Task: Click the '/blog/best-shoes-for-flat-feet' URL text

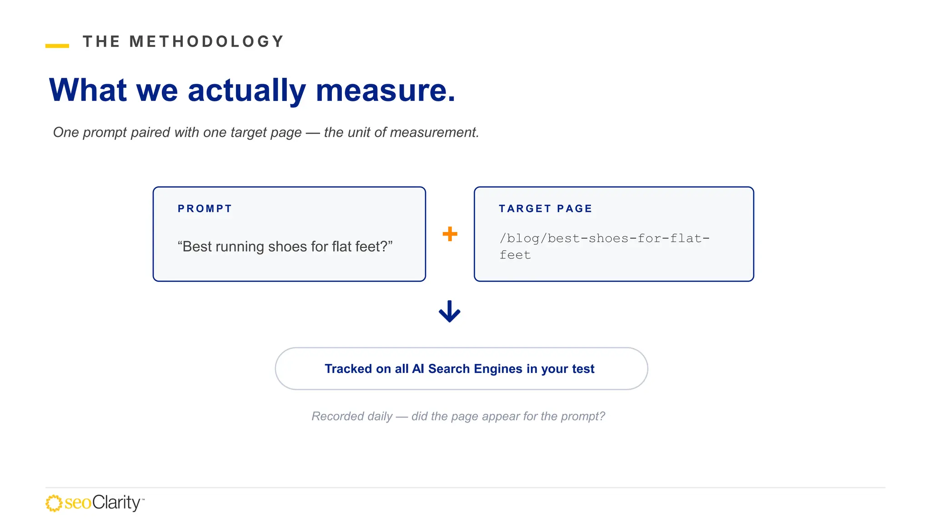Action: point(604,247)
